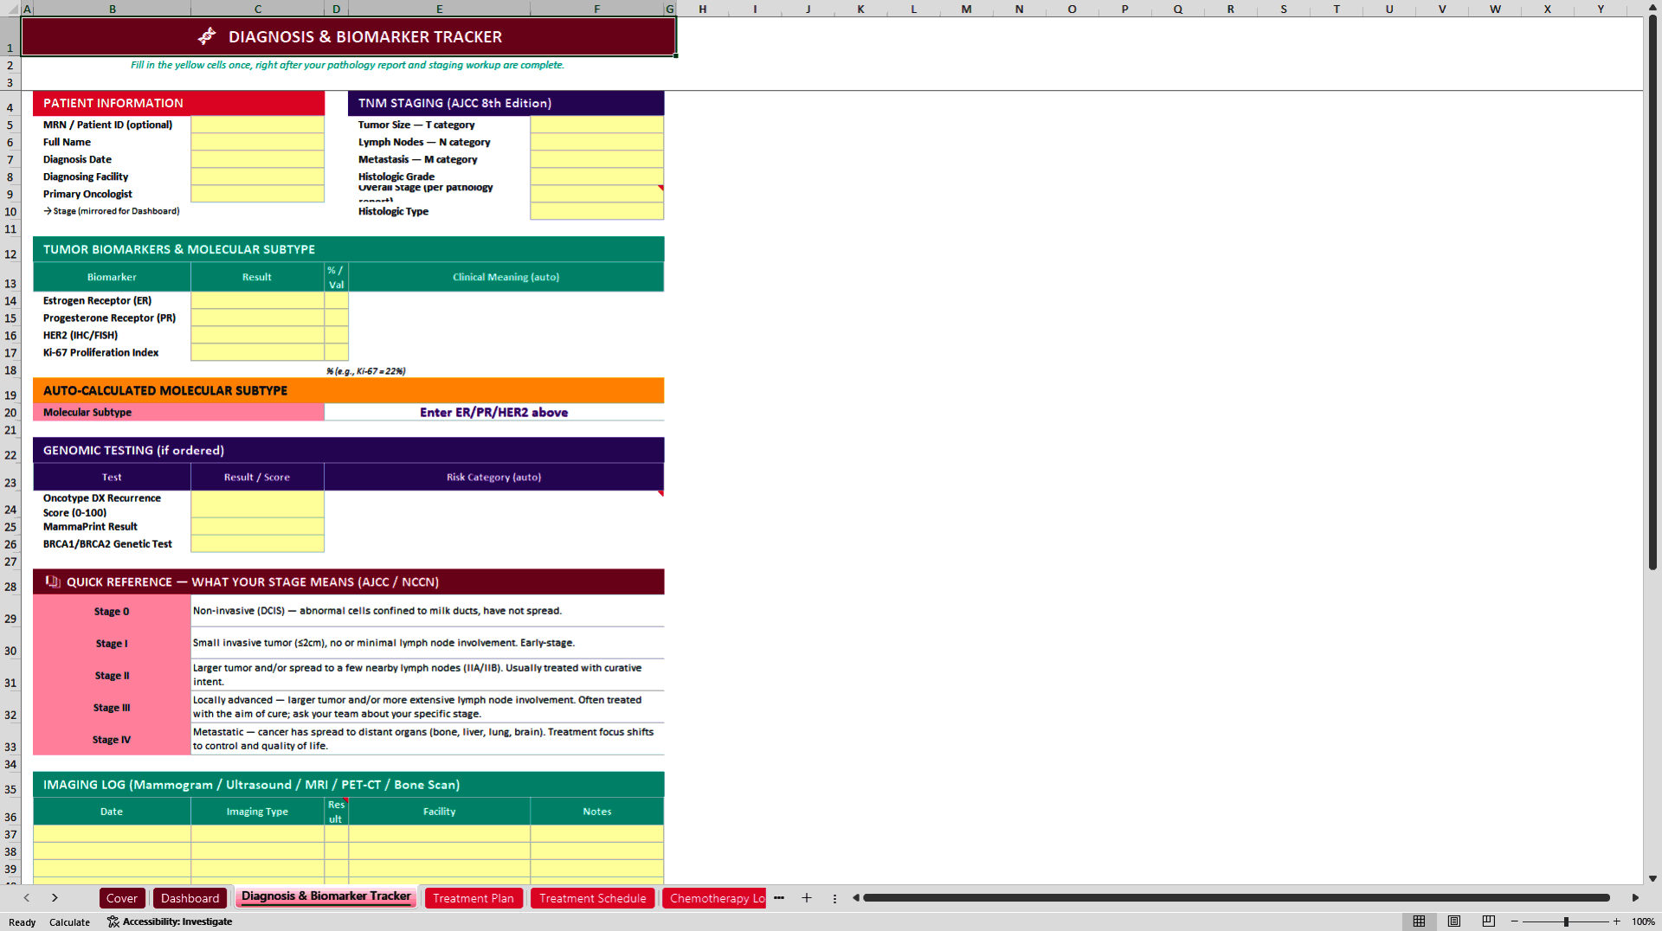Viewport: 1662px width, 931px height.
Task: Select the Primary Oncologist input cell
Action: tap(257, 194)
